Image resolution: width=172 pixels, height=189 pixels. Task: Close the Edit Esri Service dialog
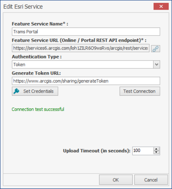tap(161, 6)
